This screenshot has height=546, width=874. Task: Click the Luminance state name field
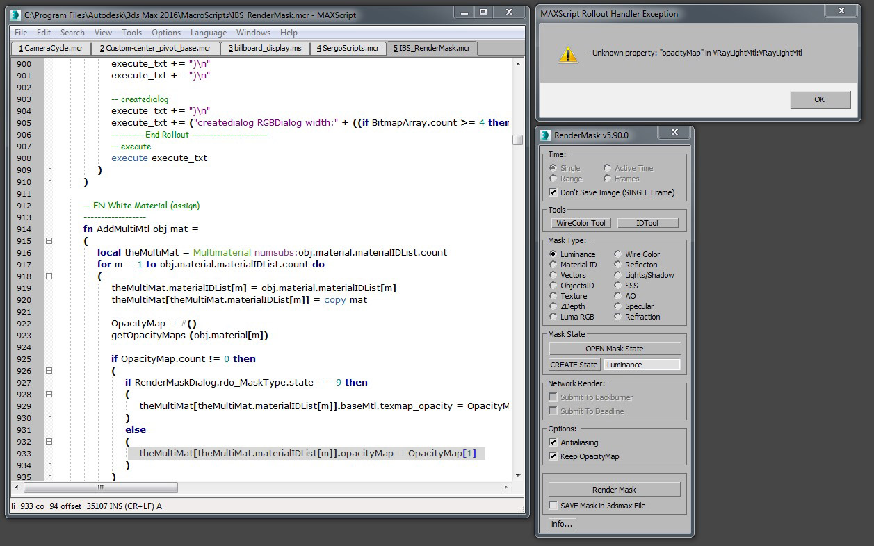(641, 364)
